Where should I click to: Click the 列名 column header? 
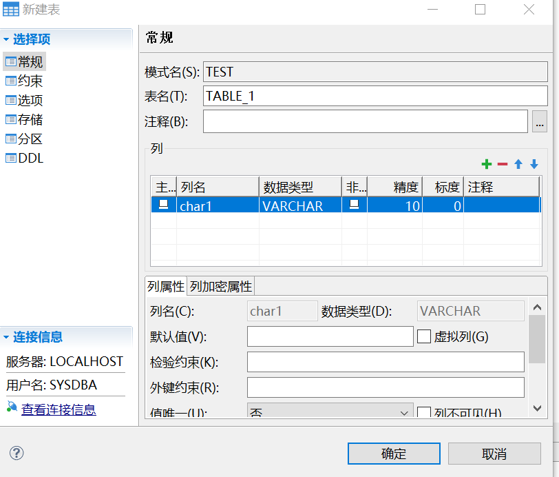point(218,187)
